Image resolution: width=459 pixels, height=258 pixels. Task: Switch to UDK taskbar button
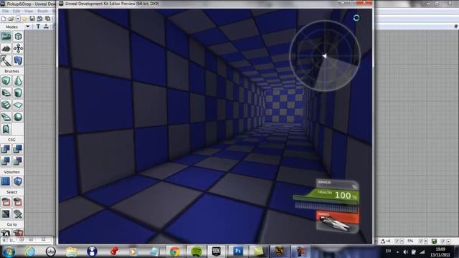tap(217, 252)
